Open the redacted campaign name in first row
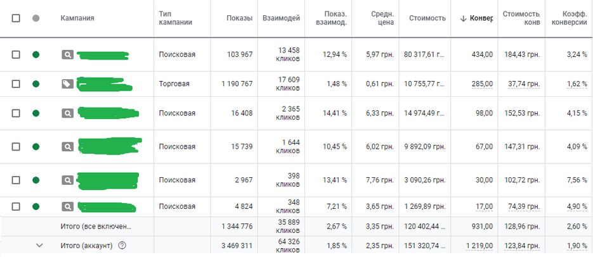The image size is (593, 257). (x=103, y=55)
